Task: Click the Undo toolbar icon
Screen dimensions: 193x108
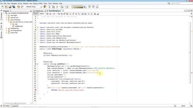Action: [x=18, y=7]
